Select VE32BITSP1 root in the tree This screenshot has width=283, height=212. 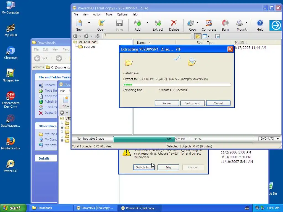click(x=88, y=42)
